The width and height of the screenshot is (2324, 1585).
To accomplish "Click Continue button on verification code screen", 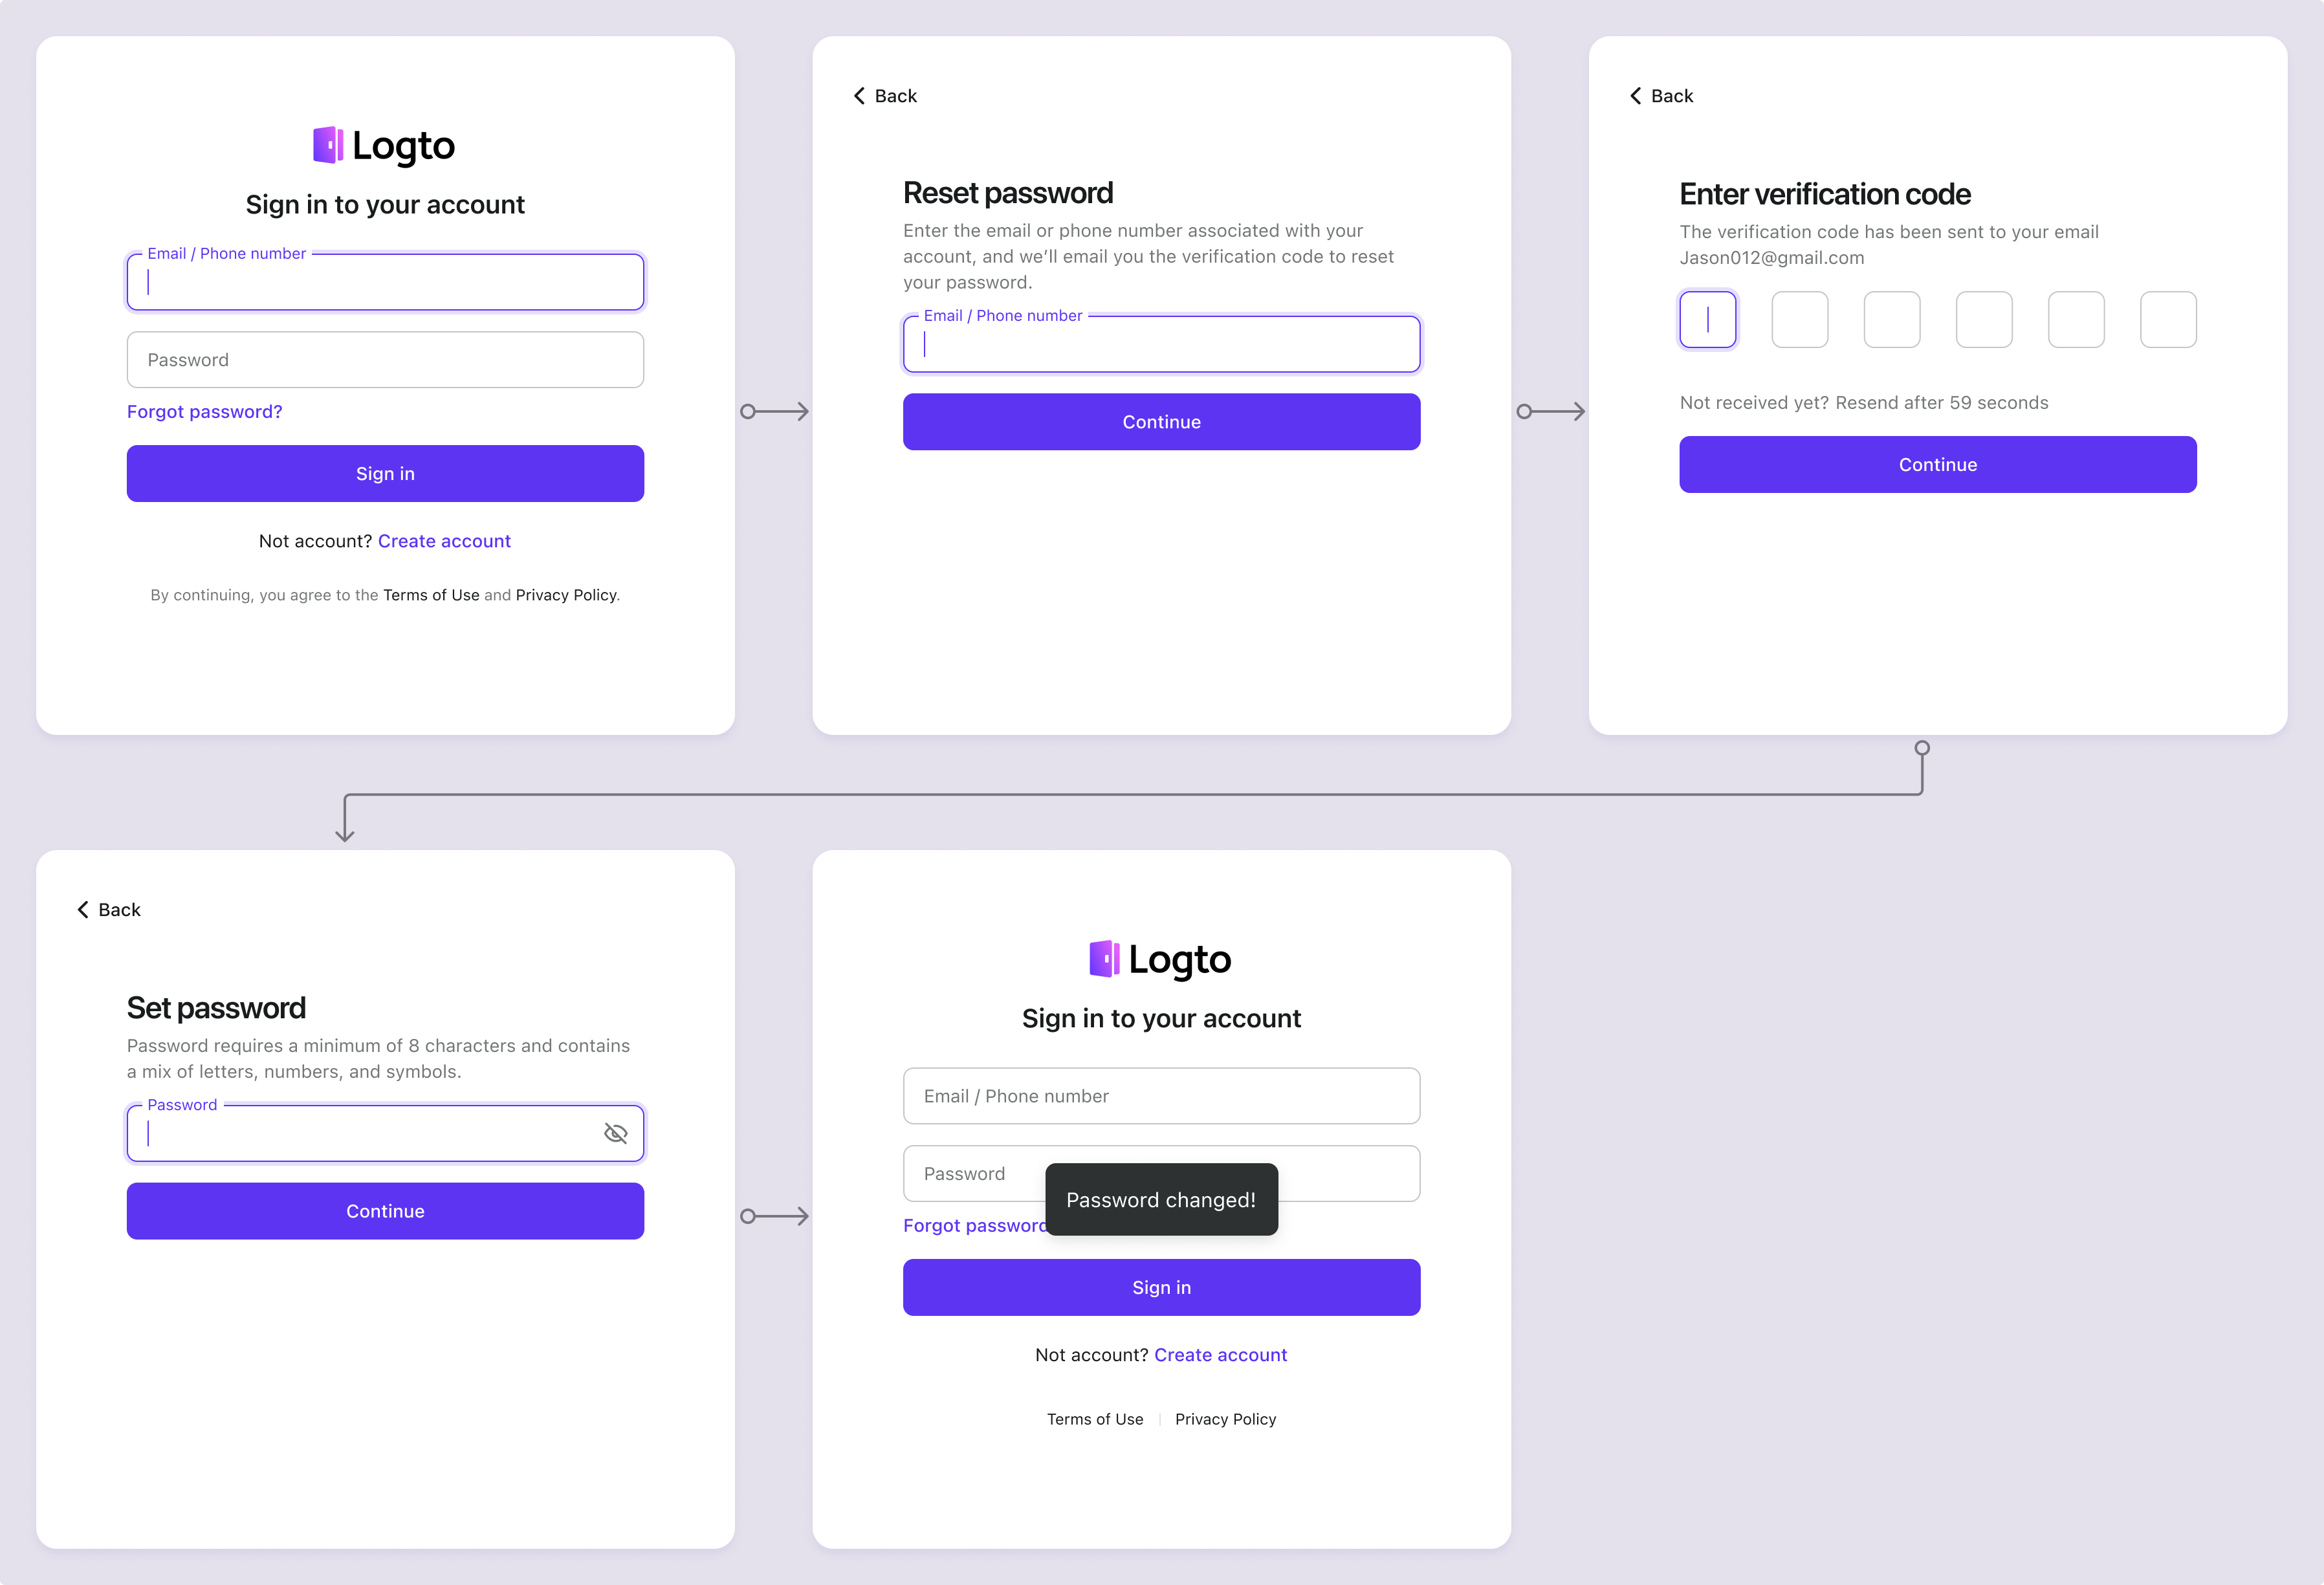I will pos(1937,465).
